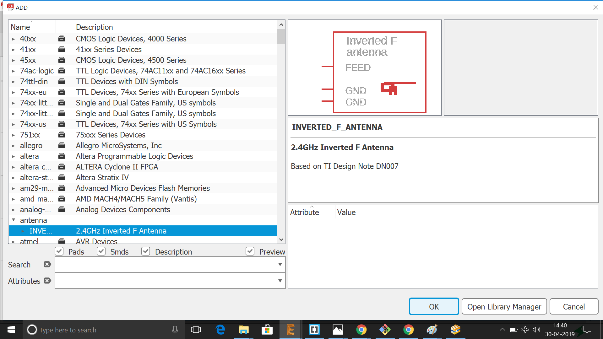Click Open Library Manager button
Screen dimensions: 603x339
pyautogui.click(x=504, y=307)
